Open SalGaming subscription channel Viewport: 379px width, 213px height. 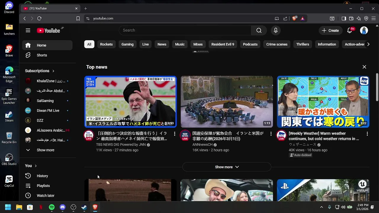coord(47,101)
